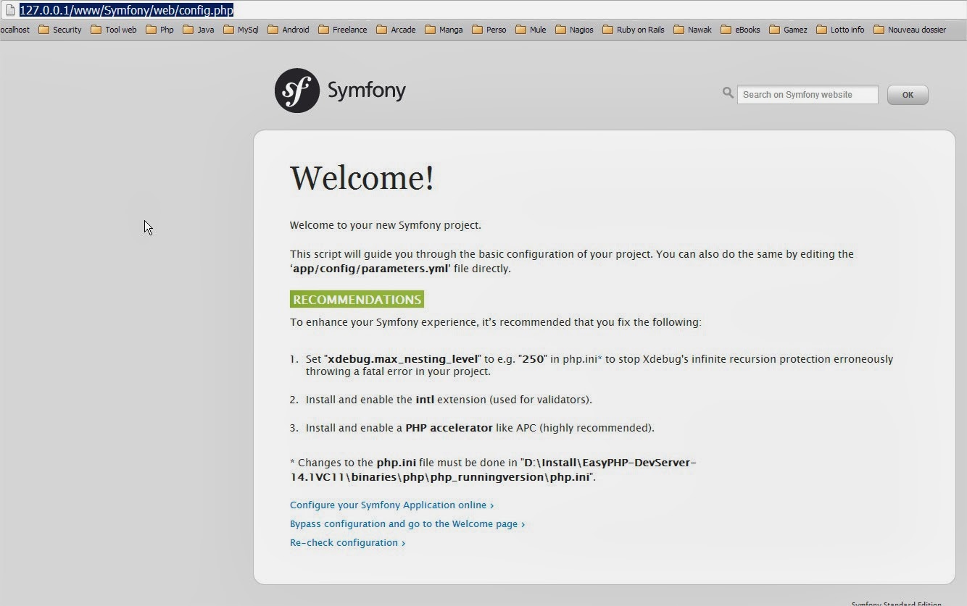This screenshot has height=606, width=967.
Task: Open the Manga bookmark folder
Action: tap(444, 30)
